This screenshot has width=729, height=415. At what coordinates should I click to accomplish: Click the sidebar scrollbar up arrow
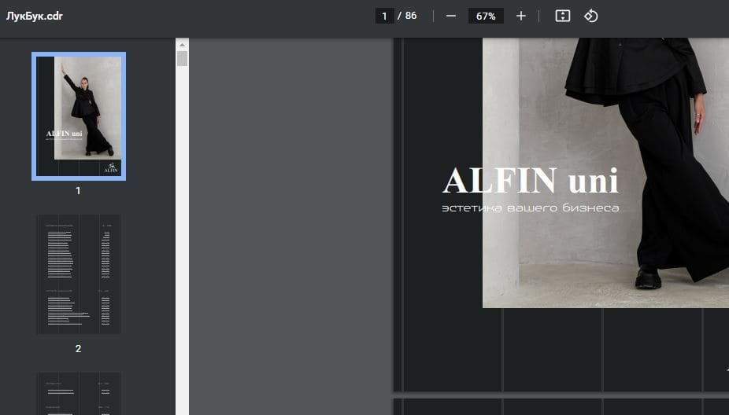point(182,45)
